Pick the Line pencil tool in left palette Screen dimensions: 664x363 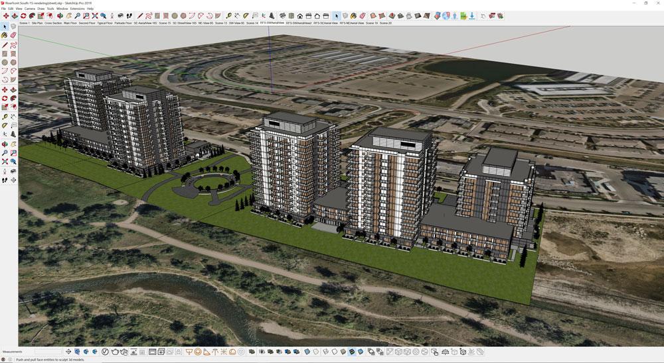(5, 44)
